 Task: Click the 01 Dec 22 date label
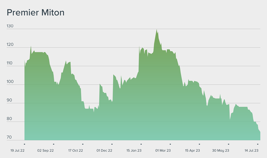pyautogui.click(x=104, y=151)
